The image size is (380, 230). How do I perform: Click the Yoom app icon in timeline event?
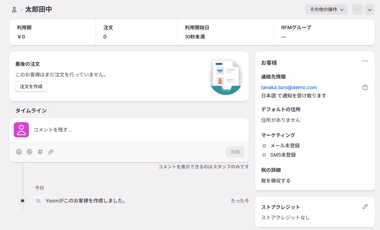tap(39, 201)
